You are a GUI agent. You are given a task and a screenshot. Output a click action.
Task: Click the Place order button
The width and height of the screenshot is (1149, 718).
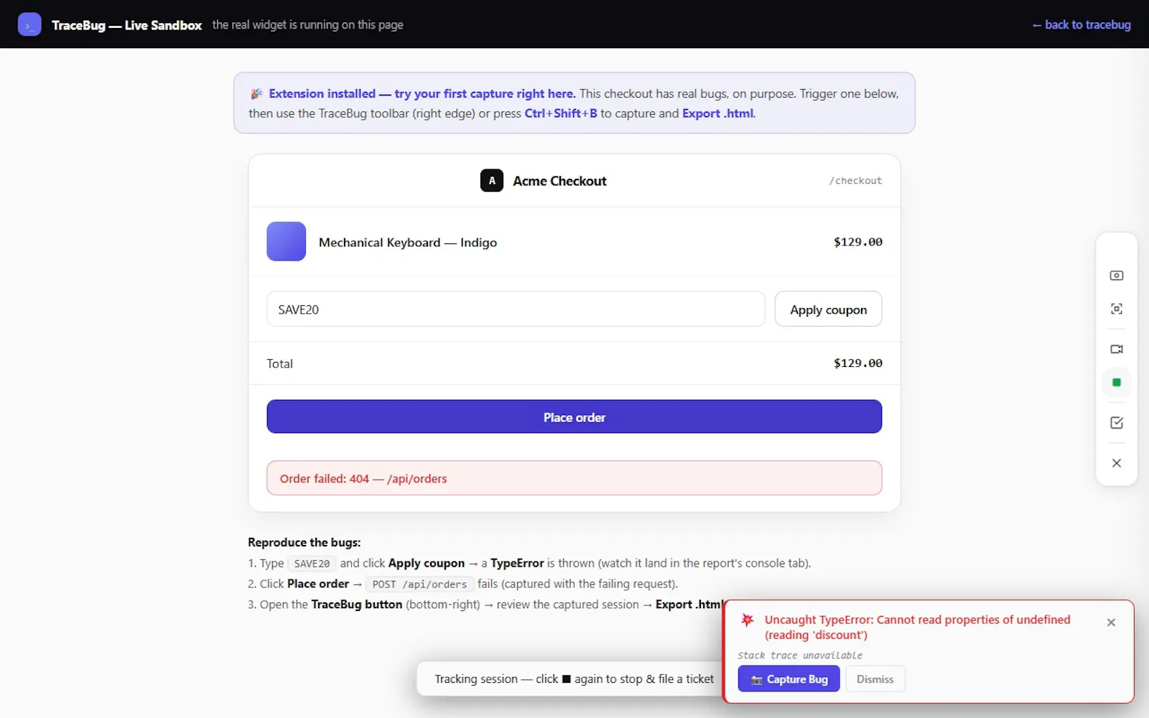coord(574,416)
